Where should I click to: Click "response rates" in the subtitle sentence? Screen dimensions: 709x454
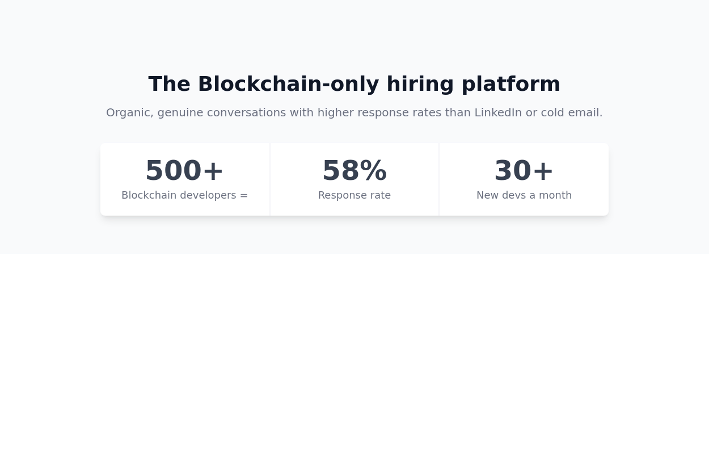pyautogui.click(x=399, y=112)
